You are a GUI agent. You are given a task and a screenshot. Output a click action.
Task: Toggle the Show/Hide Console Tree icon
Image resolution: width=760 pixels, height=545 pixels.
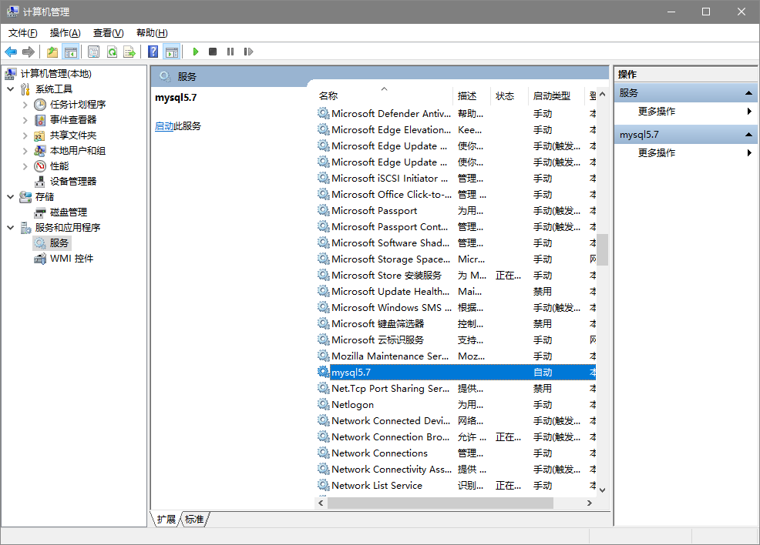[71, 52]
